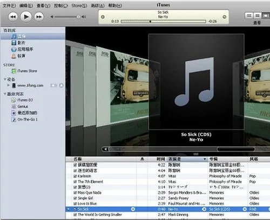Seek in the So Sick track progress bar
This screenshot has width=270, height=220.
click(164, 22)
